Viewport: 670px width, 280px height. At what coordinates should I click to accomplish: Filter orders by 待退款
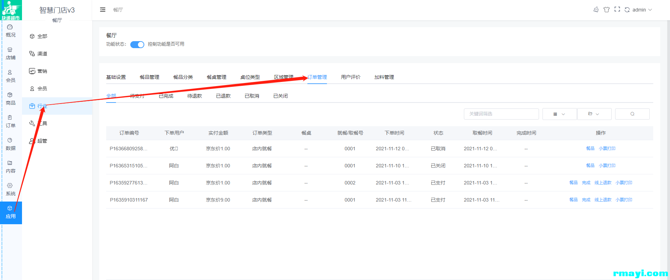(x=195, y=96)
